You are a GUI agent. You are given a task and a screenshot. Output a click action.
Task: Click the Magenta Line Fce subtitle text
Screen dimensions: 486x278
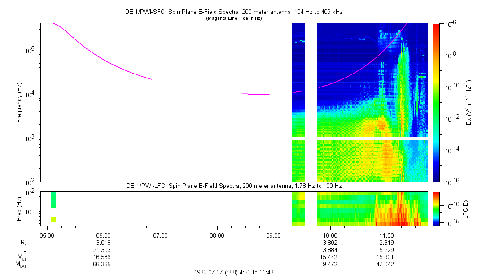coord(233,18)
